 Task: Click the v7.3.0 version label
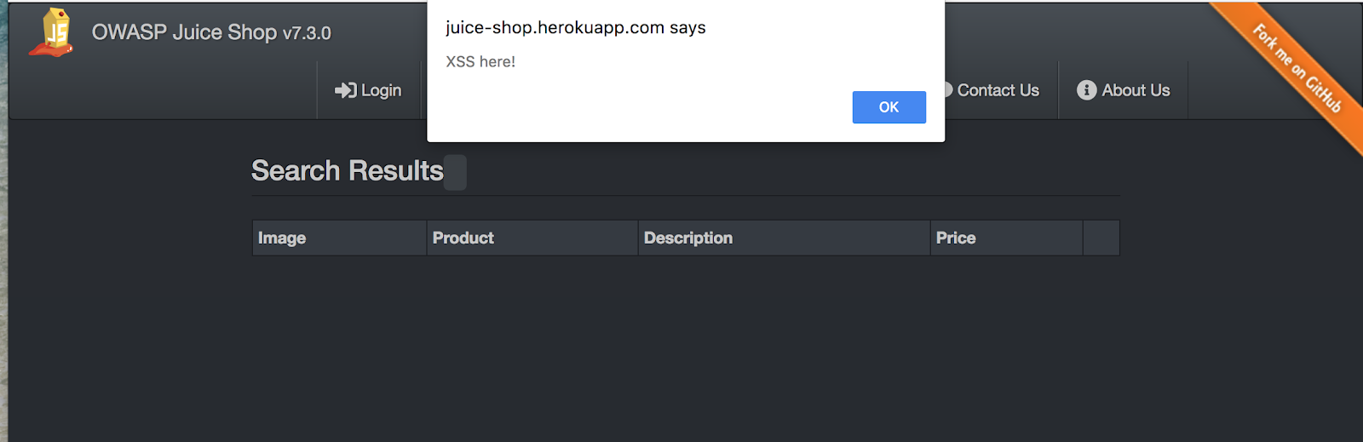point(307,33)
